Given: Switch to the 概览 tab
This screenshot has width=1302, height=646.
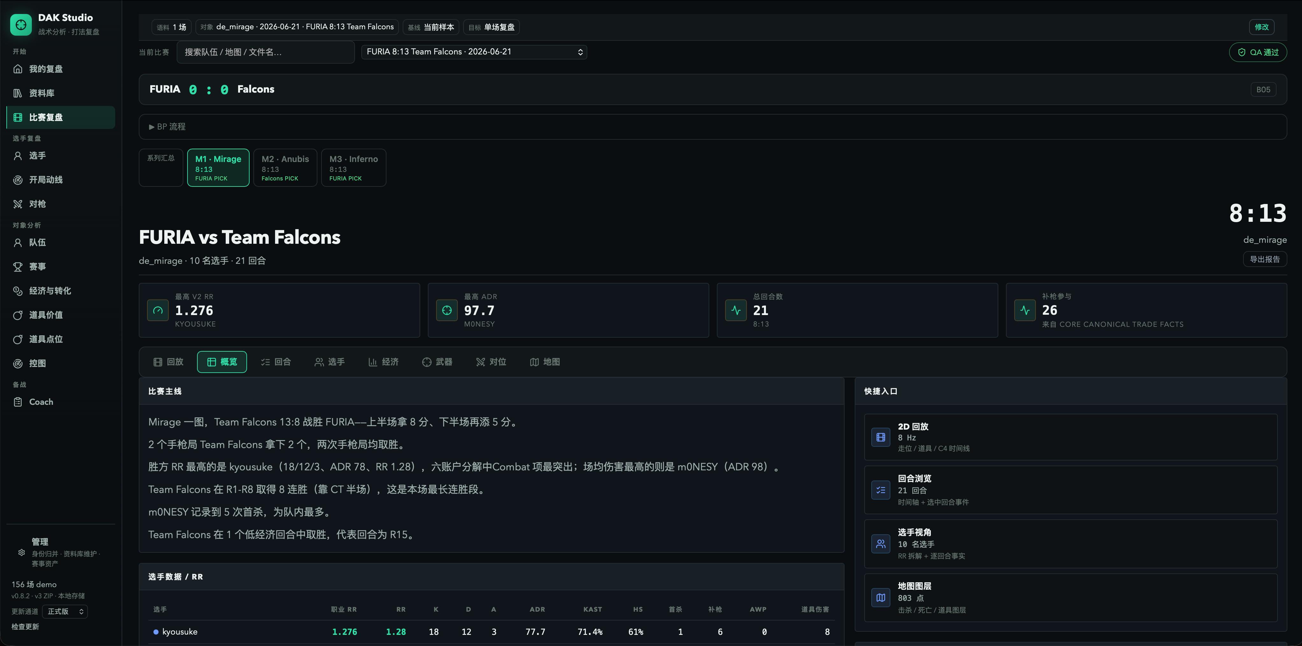Looking at the screenshot, I should click(x=222, y=362).
